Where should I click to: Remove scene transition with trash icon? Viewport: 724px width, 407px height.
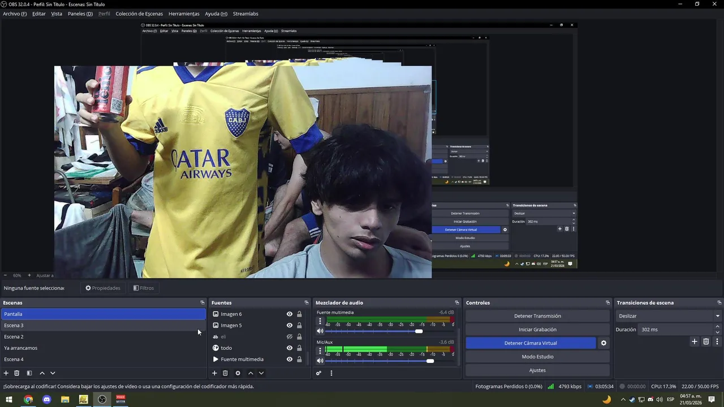coord(706,341)
